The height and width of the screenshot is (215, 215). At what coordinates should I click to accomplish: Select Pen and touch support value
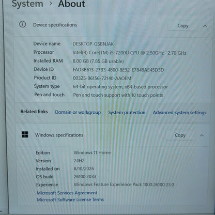point(118,95)
